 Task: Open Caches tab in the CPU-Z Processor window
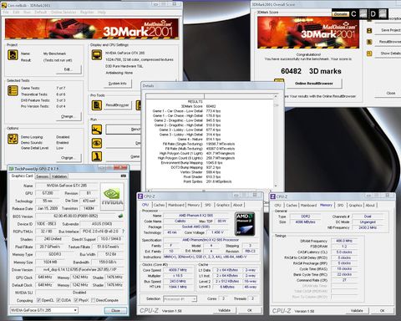159,205
